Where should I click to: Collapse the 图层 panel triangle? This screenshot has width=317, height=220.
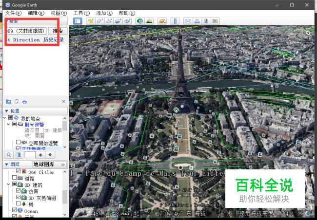coord(6,165)
